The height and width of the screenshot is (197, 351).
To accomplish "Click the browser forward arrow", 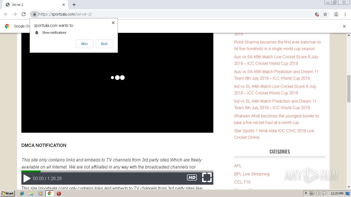I will coord(15,14).
